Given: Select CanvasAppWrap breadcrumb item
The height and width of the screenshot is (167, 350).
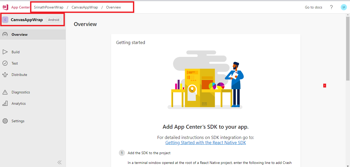Looking at the screenshot, I should point(85,7).
